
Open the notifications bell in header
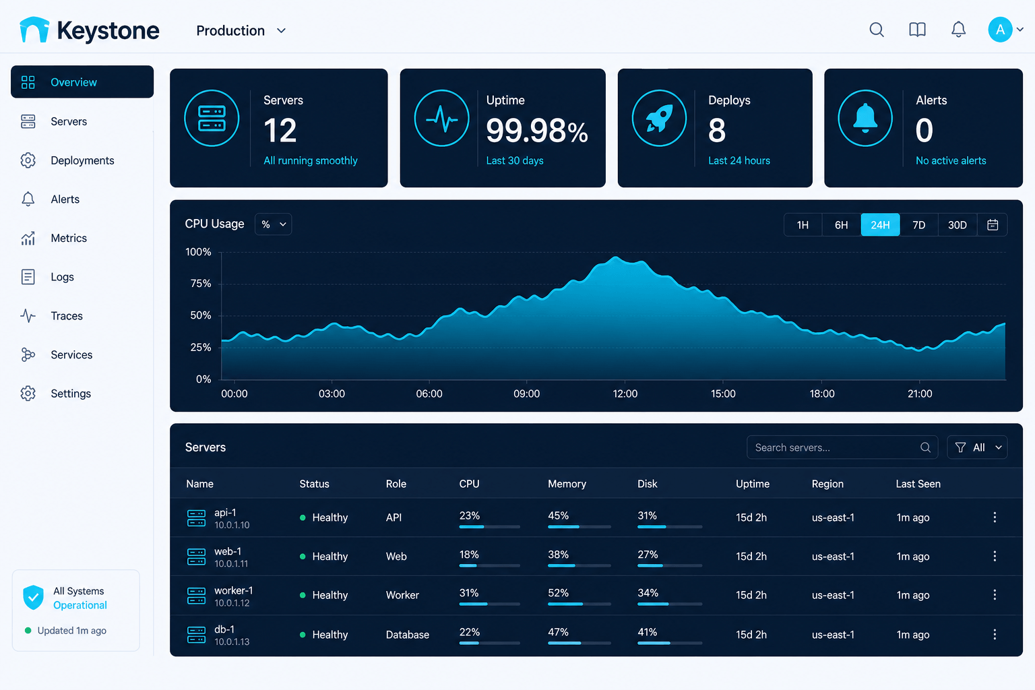(958, 30)
